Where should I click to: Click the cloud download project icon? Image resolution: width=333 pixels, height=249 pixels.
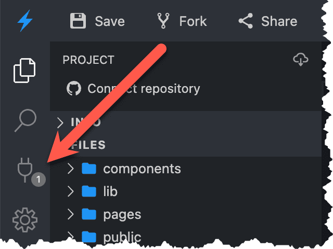pyautogui.click(x=301, y=60)
